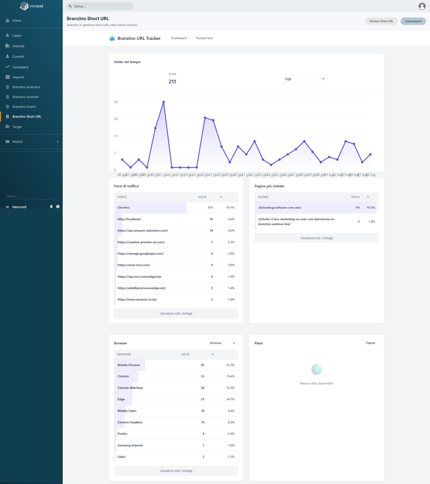This screenshot has height=484, width=430.
Task: Switch to the Dashboard tab
Action: (179, 38)
